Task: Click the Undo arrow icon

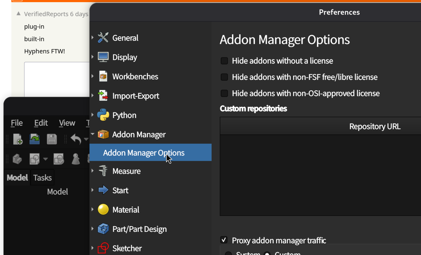Action: pyautogui.click(x=76, y=139)
